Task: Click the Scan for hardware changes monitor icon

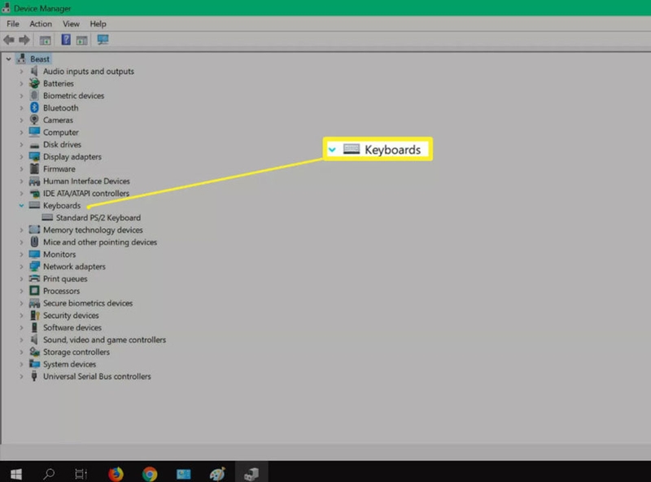Action: tap(103, 39)
